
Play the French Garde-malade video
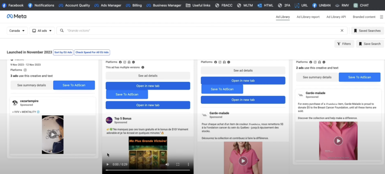pyautogui.click(x=243, y=161)
